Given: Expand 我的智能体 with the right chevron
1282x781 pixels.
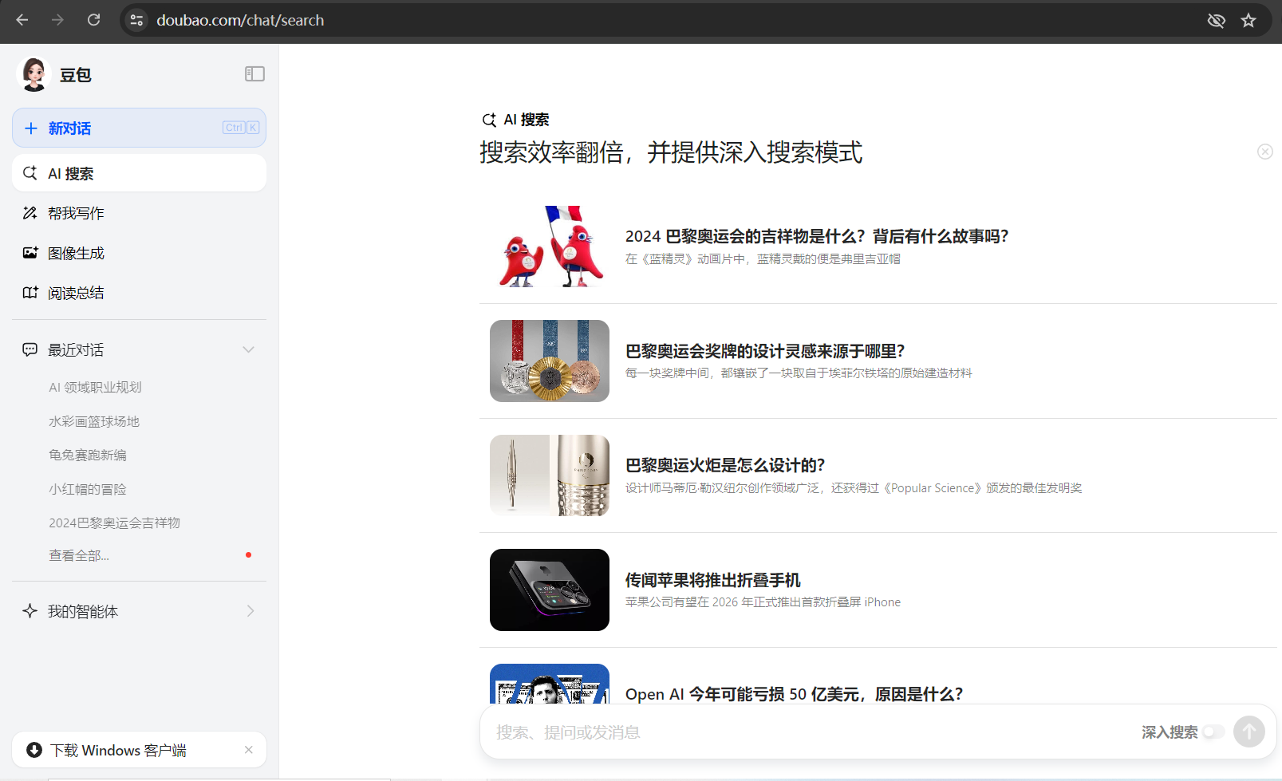Looking at the screenshot, I should [x=250, y=611].
